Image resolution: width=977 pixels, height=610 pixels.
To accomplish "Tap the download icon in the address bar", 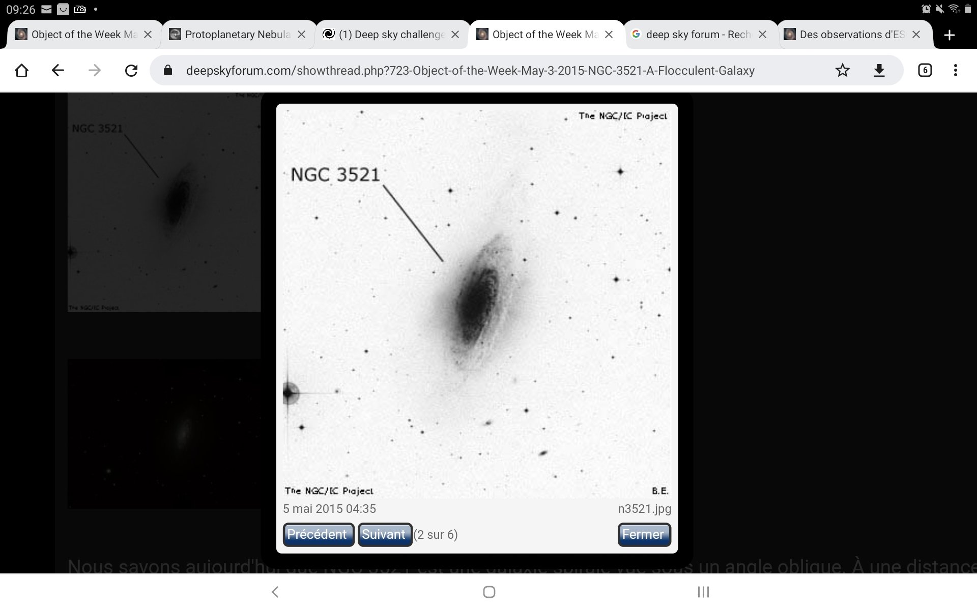I will (x=879, y=70).
